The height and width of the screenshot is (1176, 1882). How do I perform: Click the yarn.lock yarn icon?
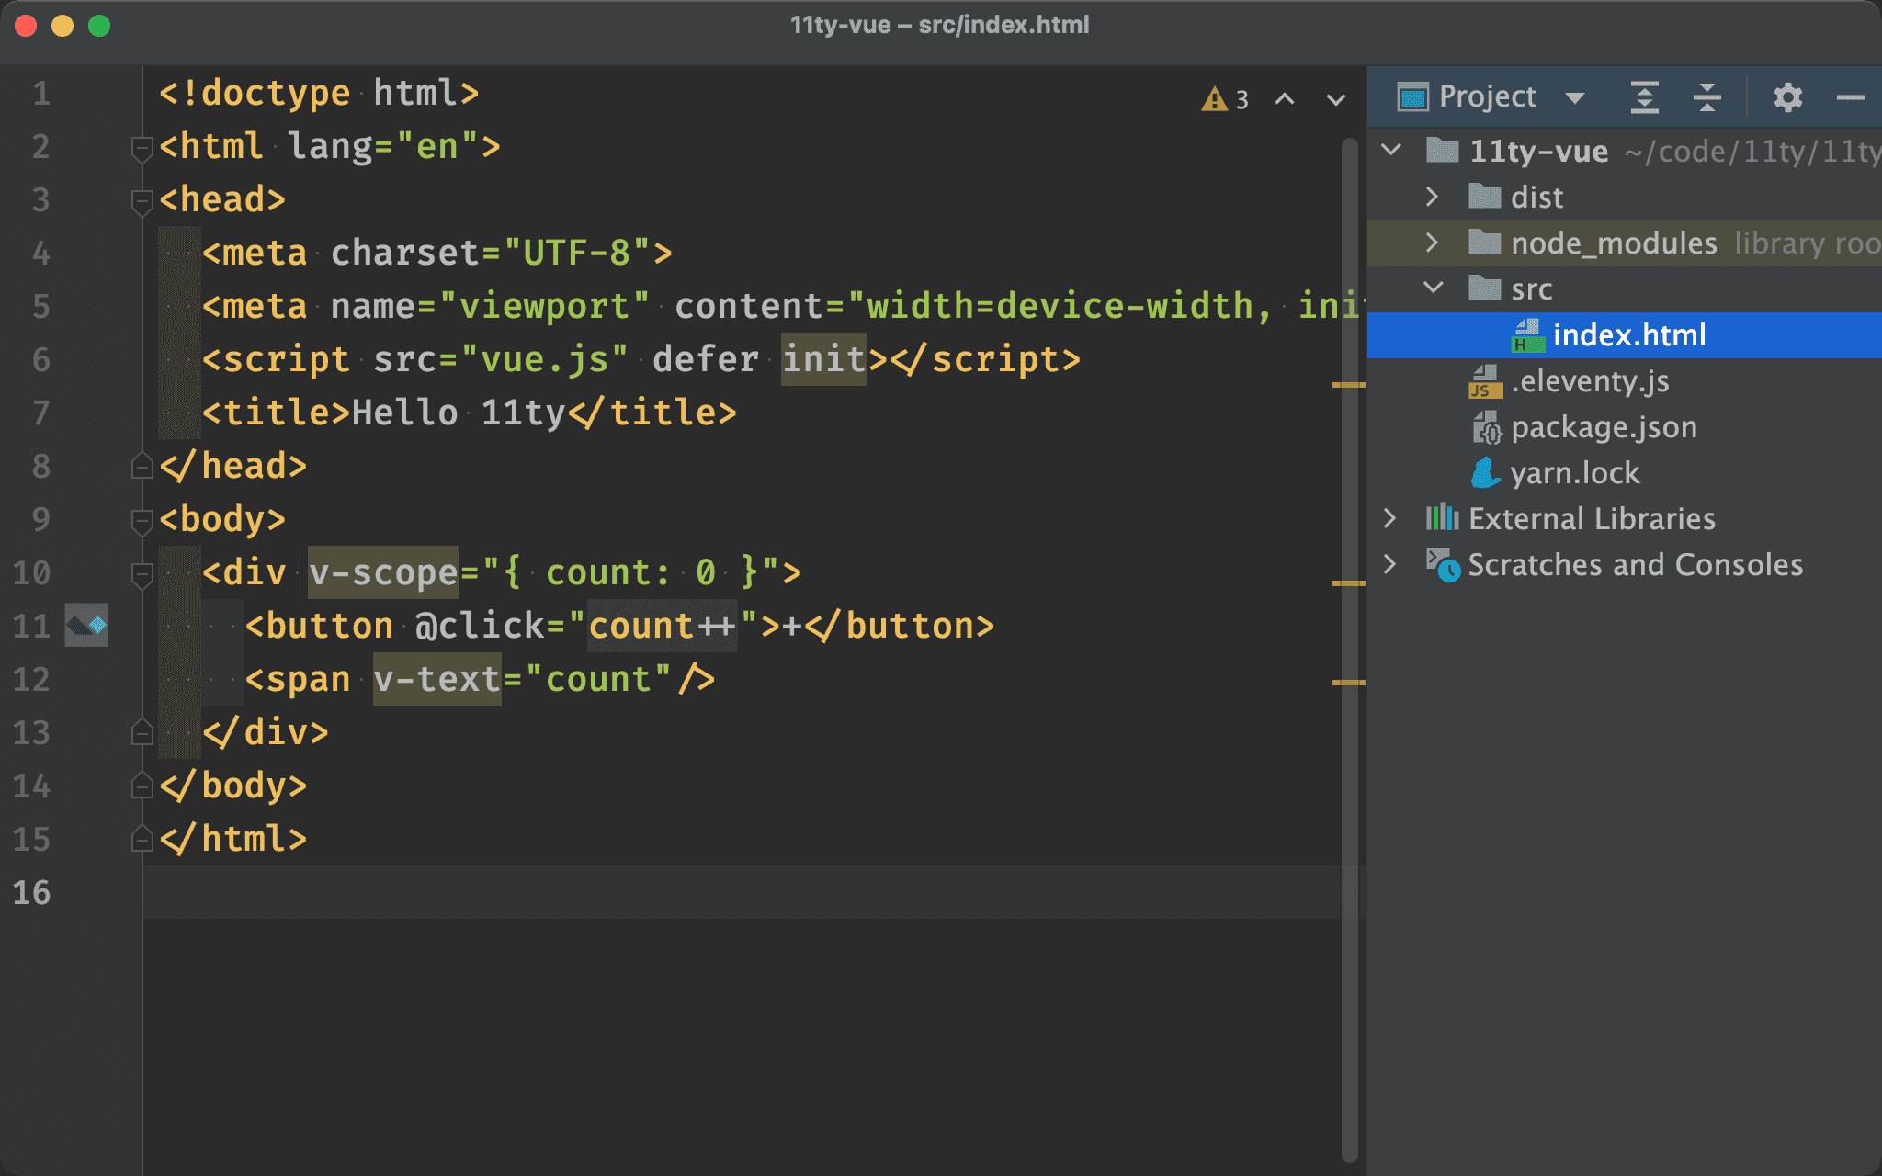coord(1485,472)
